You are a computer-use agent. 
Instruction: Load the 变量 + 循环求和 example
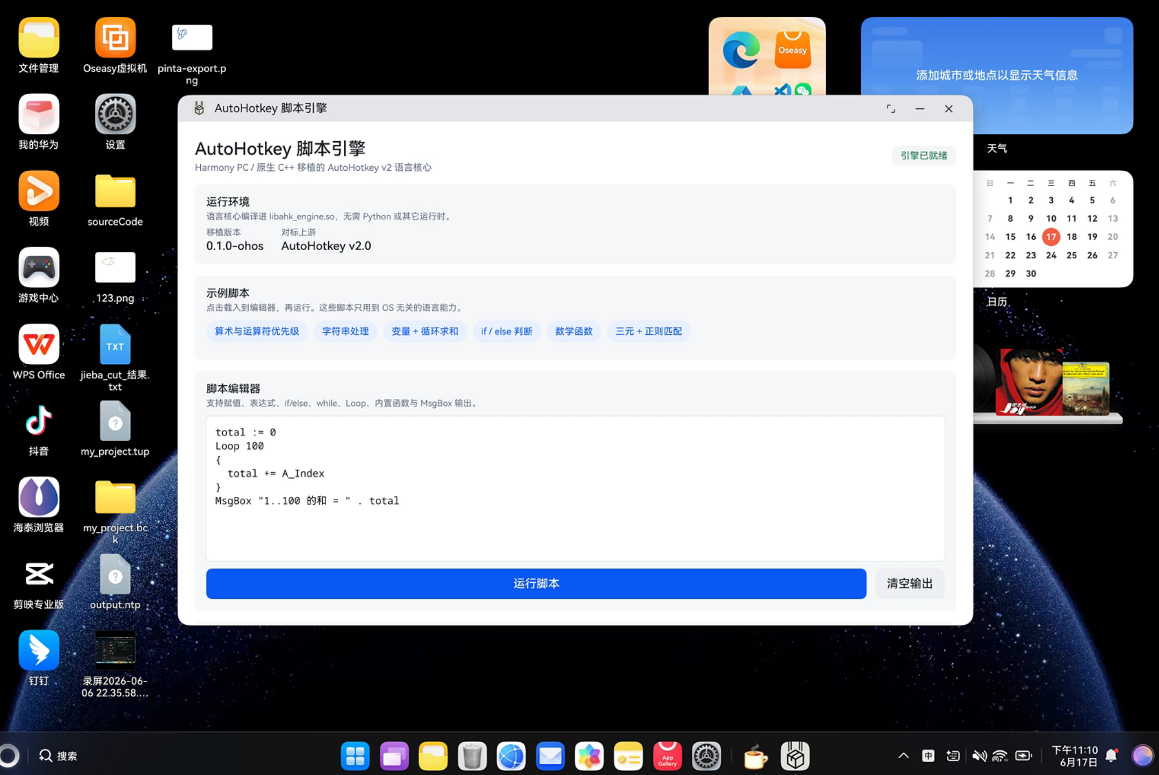coord(425,331)
